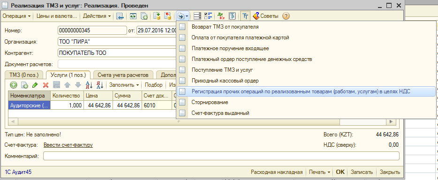This screenshot has width=438, height=180.
Task: Click the unpost document icon with red arrow
Action: 167,16
